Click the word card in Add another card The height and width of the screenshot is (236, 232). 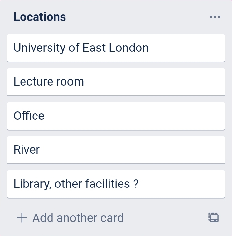[111, 217]
